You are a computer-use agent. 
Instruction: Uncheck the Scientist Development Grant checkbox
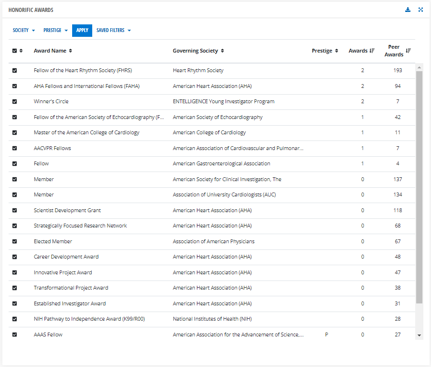[x=14, y=210]
